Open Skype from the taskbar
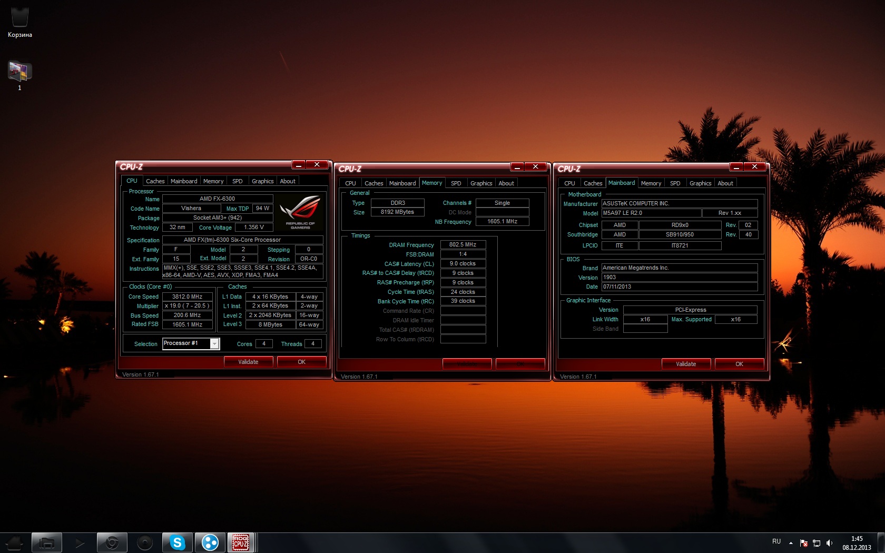Screen dimensions: 885x553 coord(178,542)
